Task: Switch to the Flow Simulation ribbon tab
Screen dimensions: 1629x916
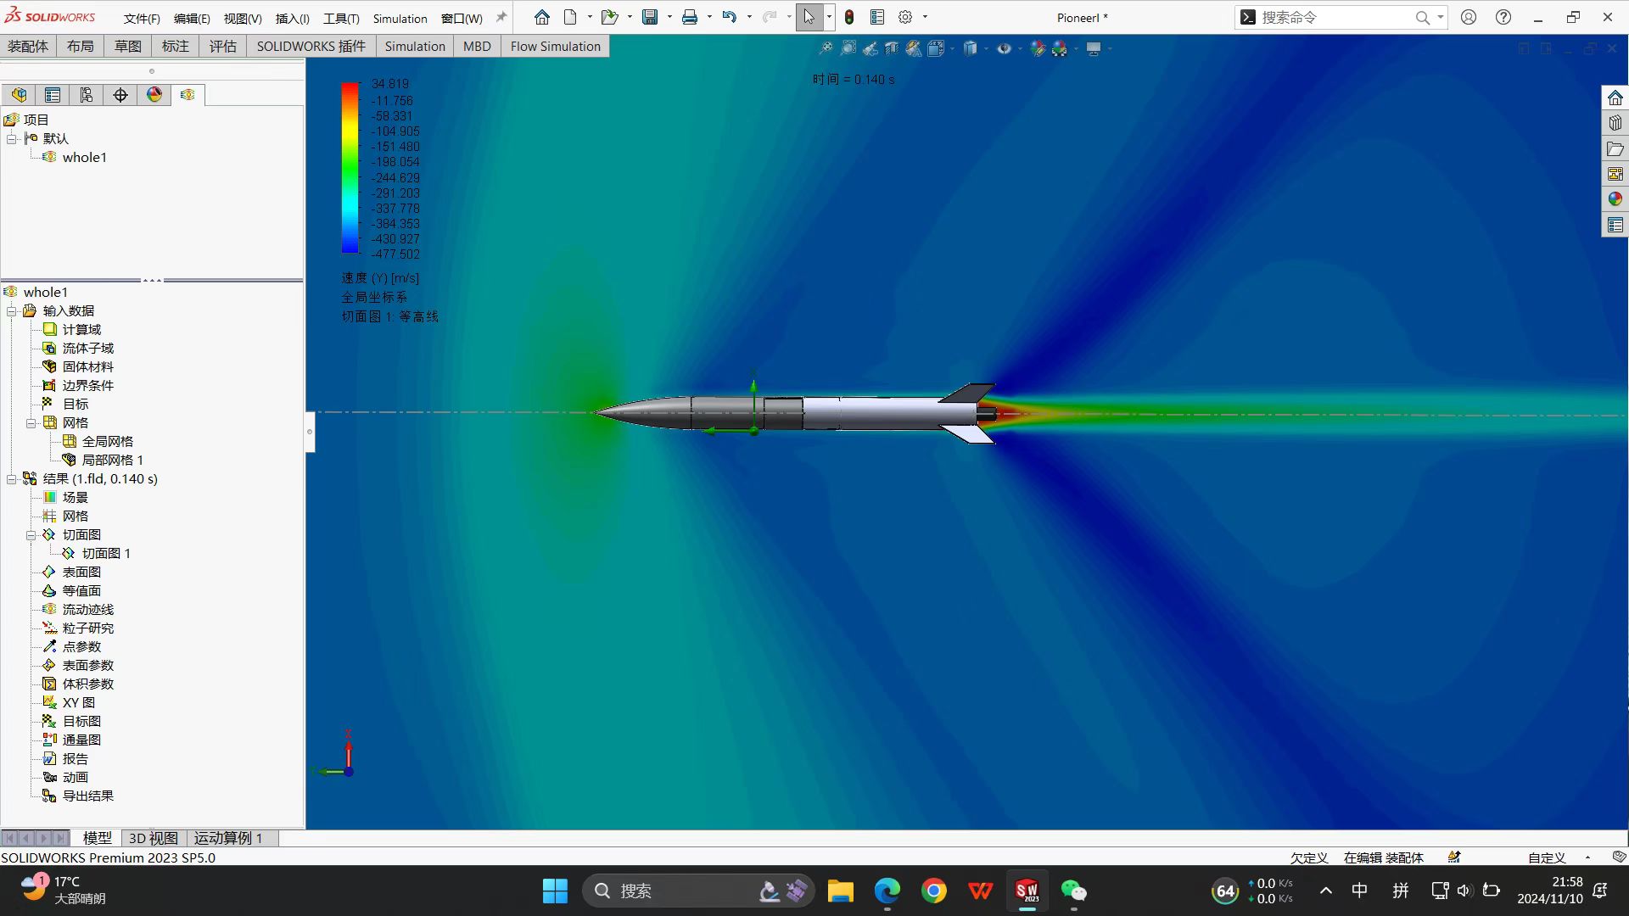Action: click(x=555, y=47)
